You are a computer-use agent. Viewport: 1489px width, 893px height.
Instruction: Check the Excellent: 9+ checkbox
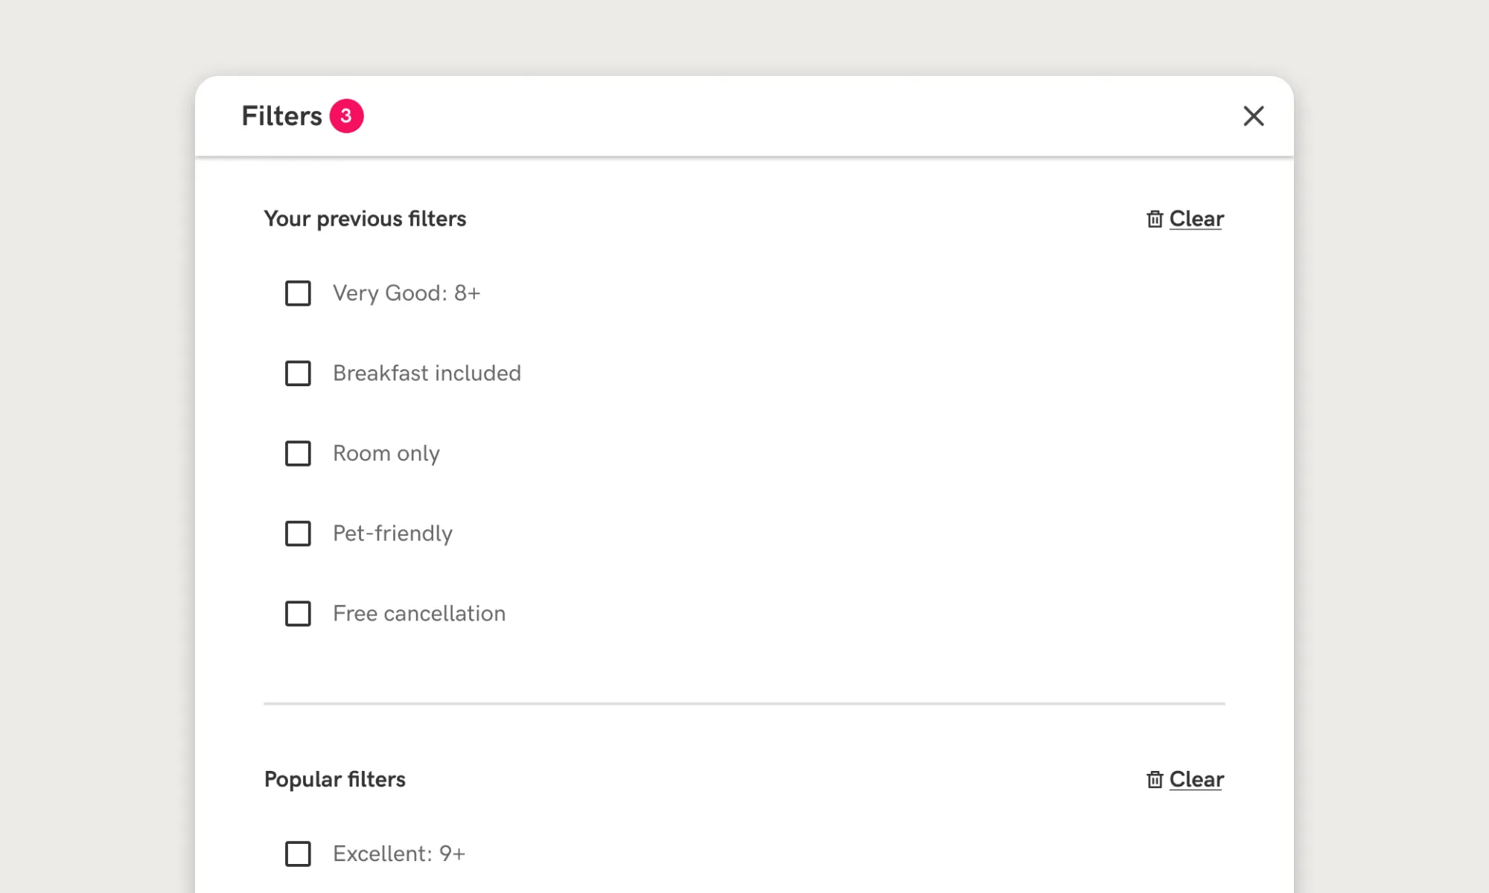click(298, 854)
